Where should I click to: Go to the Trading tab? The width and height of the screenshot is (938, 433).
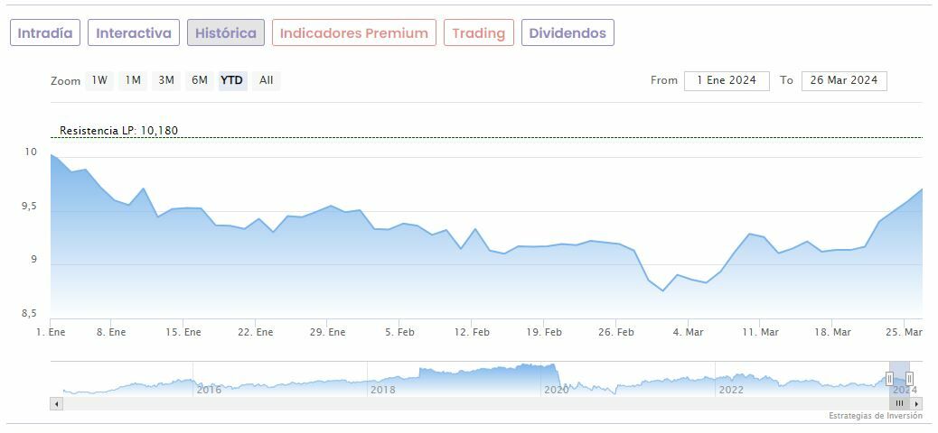point(478,33)
